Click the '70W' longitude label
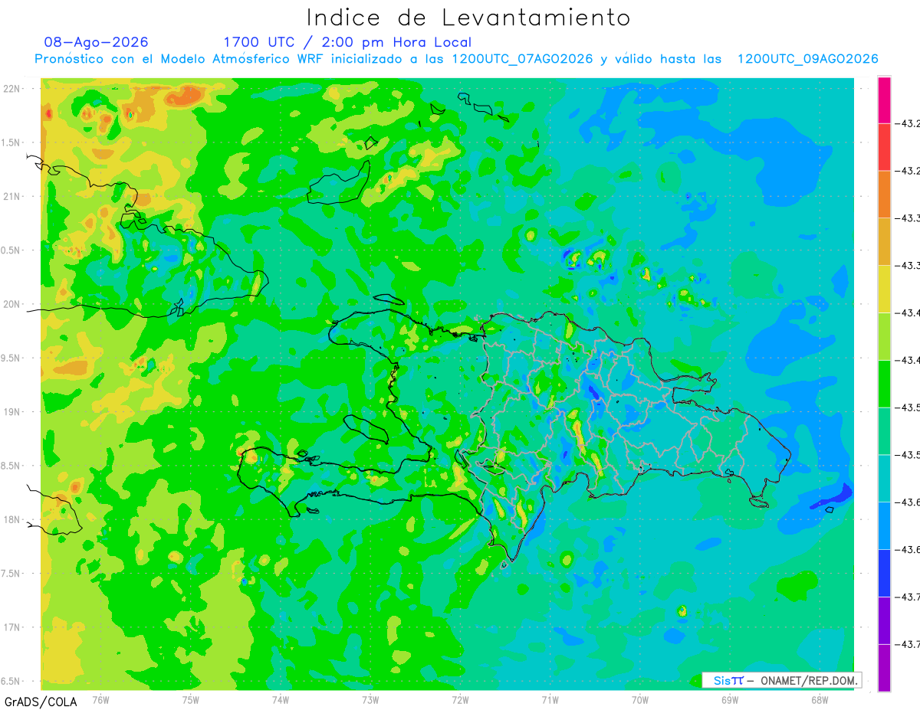The width and height of the screenshot is (920, 710). click(640, 699)
